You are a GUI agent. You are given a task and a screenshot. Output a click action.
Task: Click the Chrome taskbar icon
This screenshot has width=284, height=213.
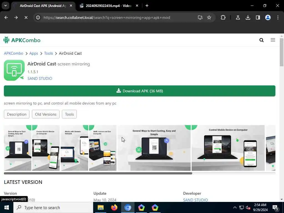point(128,207)
